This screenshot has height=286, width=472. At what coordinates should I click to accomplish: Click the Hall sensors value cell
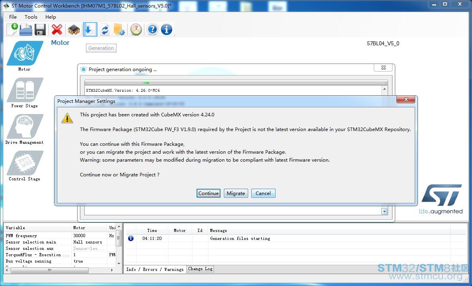[90, 242]
